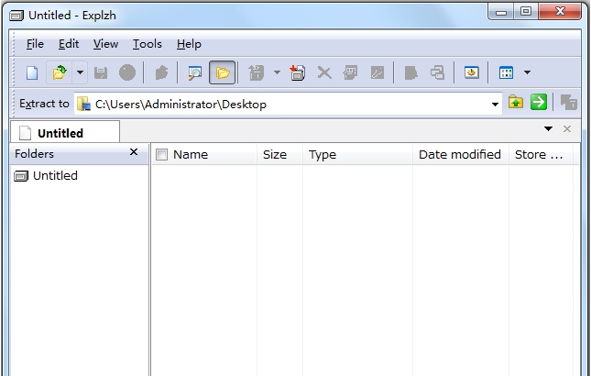Toggle the highlighted Folders pane button
Image resolution: width=591 pixels, height=376 pixels.
[222, 72]
